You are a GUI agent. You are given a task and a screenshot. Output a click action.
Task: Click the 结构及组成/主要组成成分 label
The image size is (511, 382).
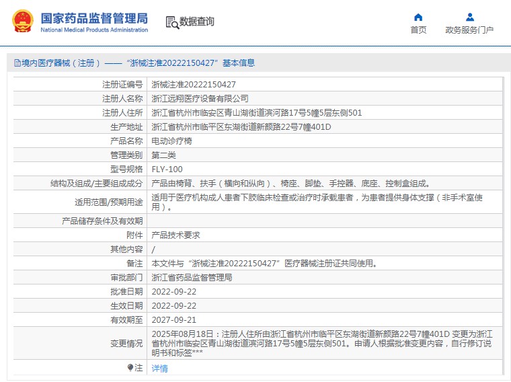click(x=96, y=184)
